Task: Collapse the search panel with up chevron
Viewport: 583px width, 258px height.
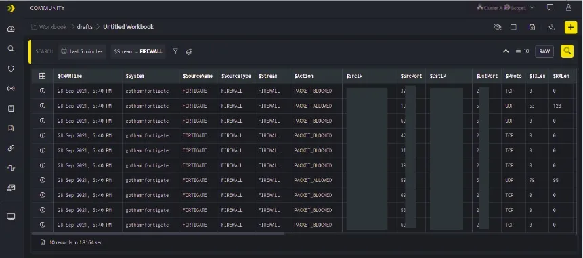Action: point(506,51)
